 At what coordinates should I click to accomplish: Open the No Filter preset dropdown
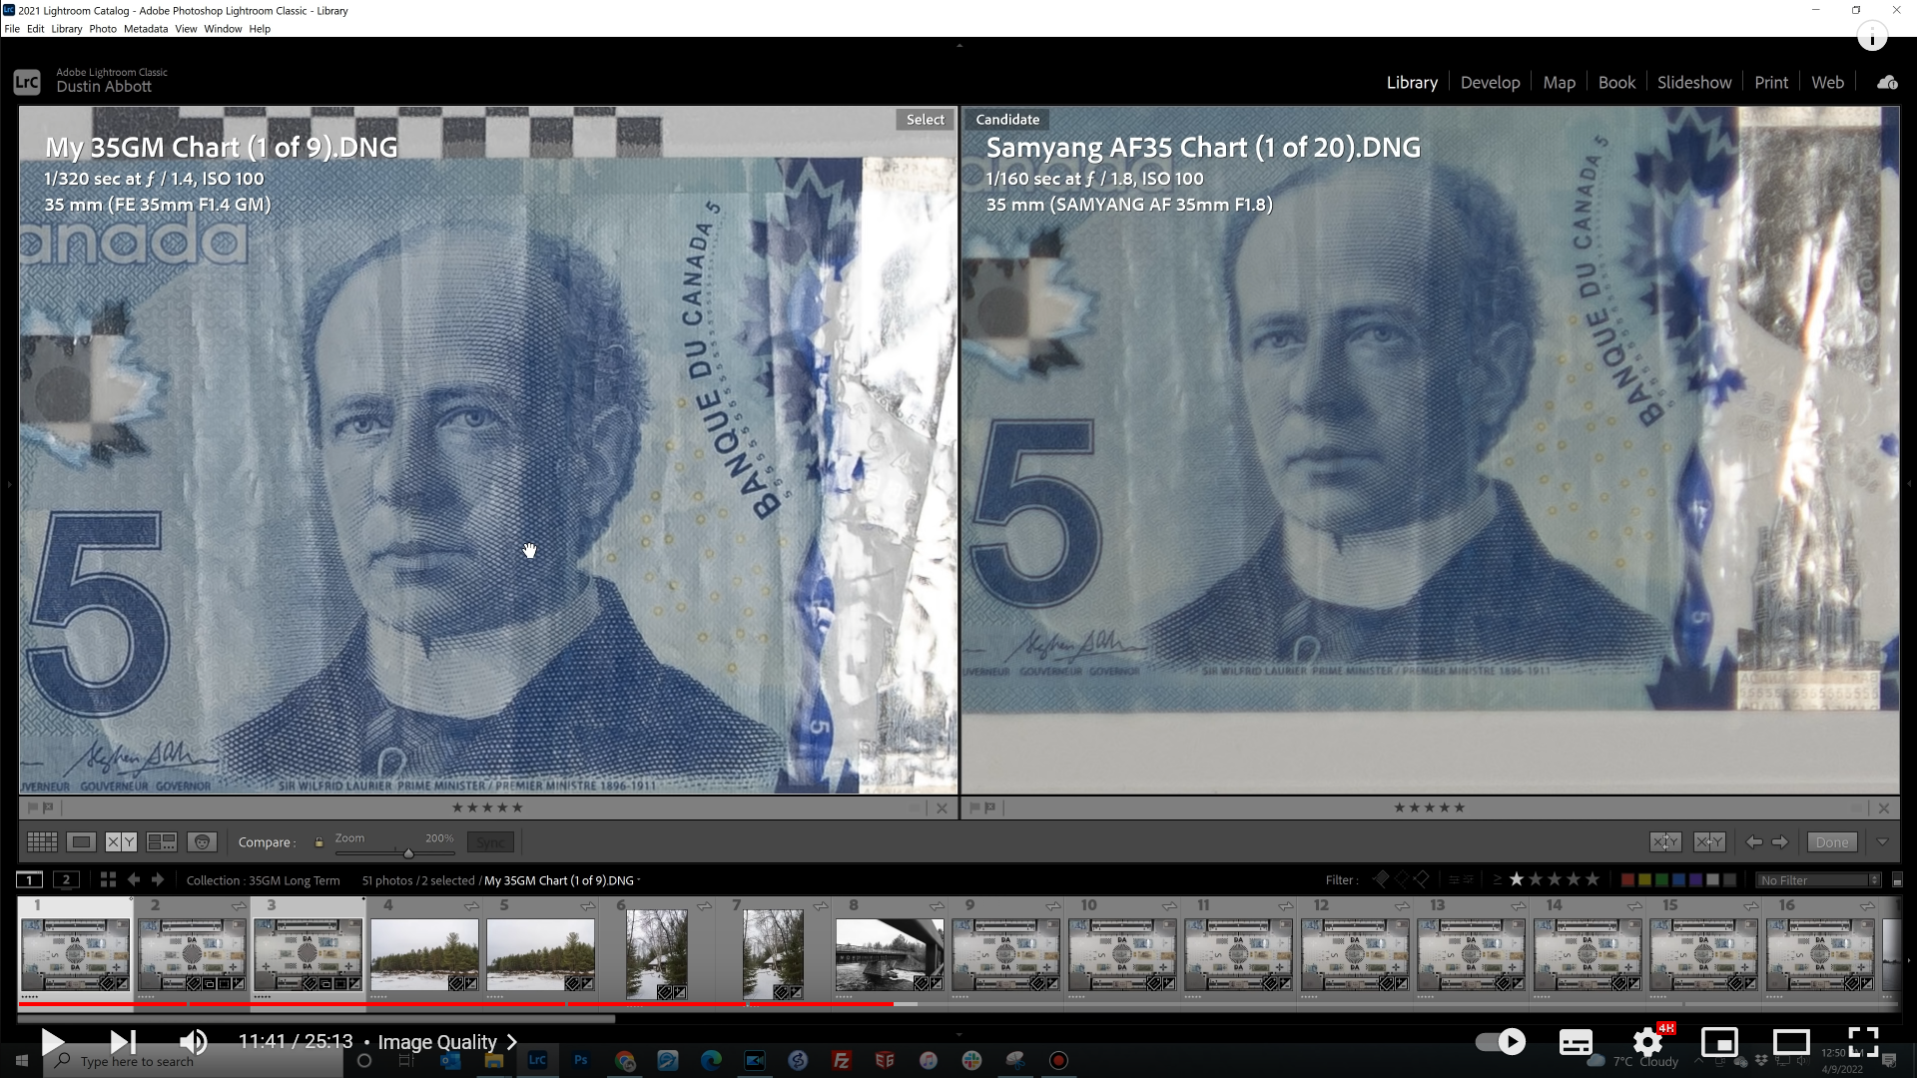pos(1819,880)
